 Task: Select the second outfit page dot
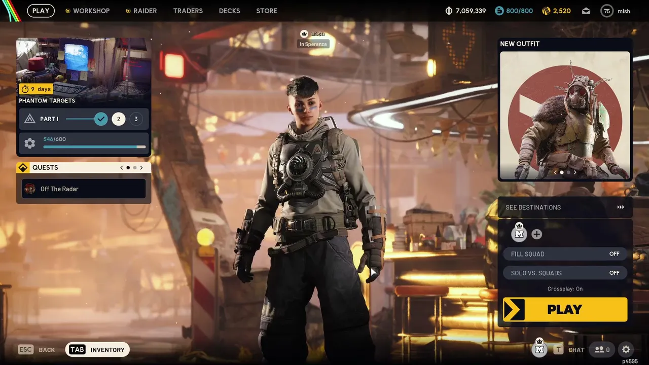(568, 172)
